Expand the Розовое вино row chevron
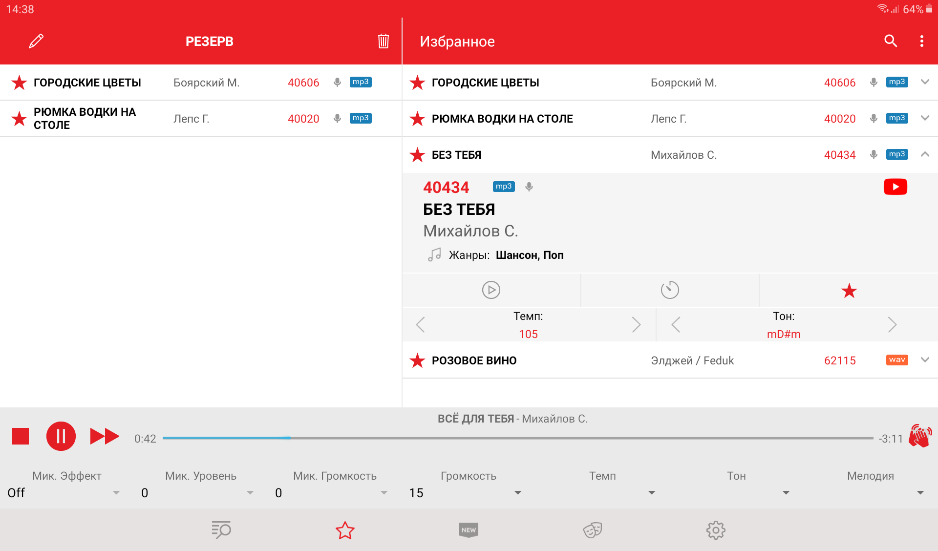938x551 pixels. (x=925, y=360)
